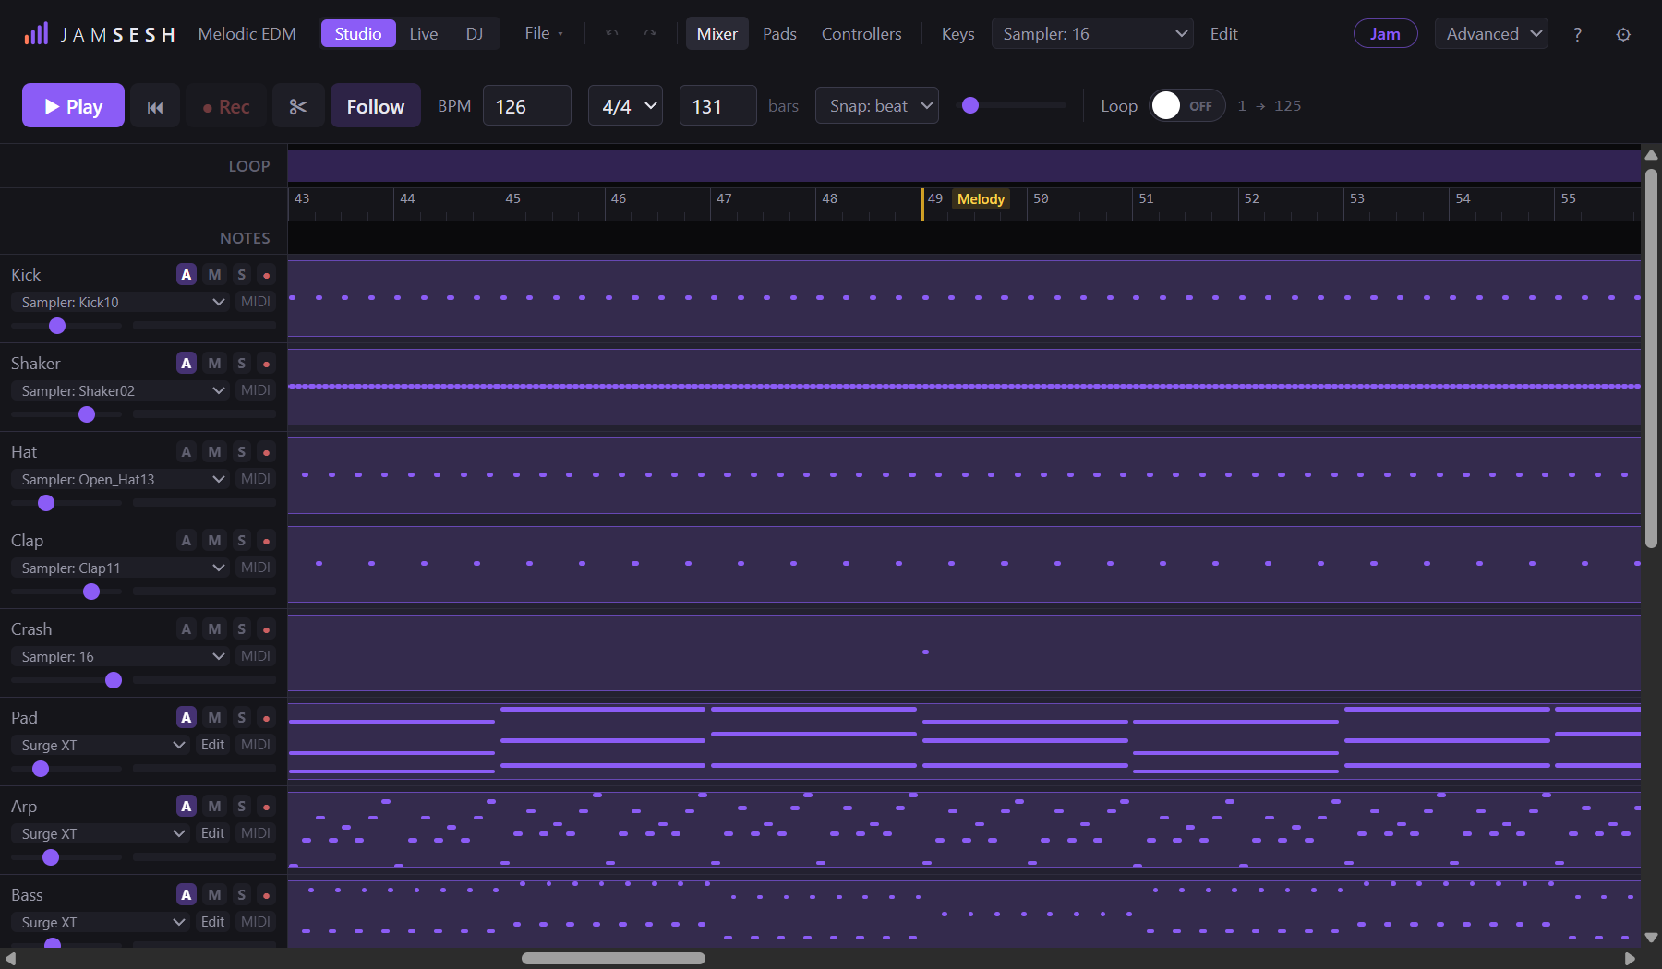This screenshot has height=969, width=1662.
Task: Click the Rec button
Action: coord(226,106)
